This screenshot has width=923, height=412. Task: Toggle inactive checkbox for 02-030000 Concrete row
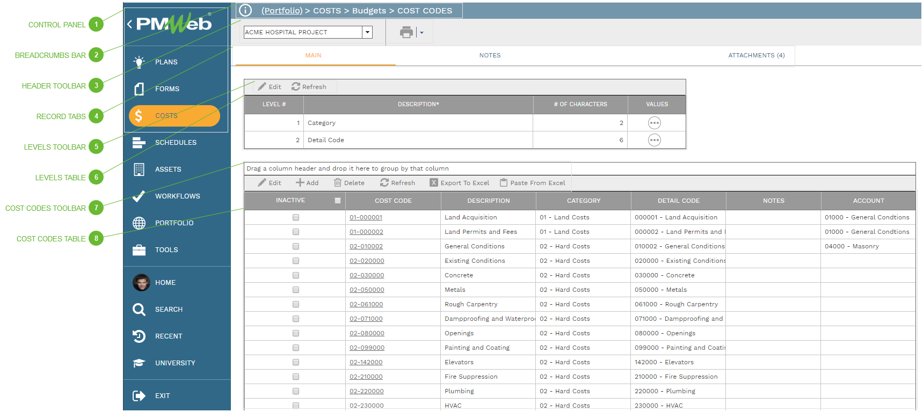[x=296, y=276]
